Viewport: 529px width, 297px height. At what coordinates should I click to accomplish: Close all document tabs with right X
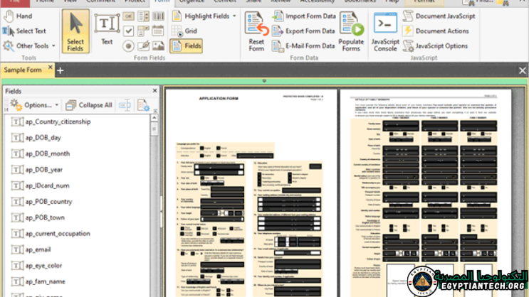click(x=523, y=71)
